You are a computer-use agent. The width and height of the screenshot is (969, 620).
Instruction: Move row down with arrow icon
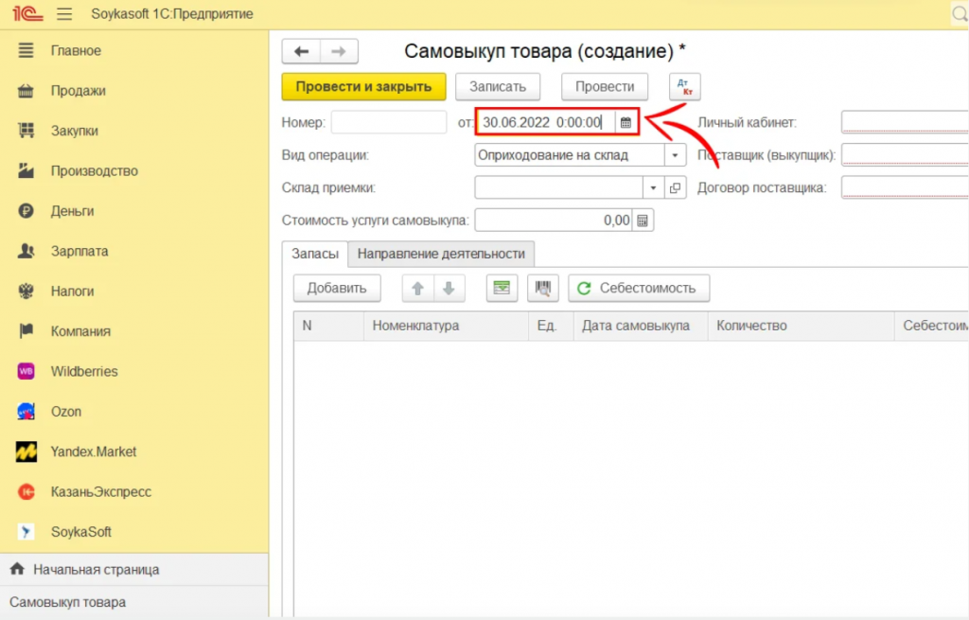click(449, 289)
